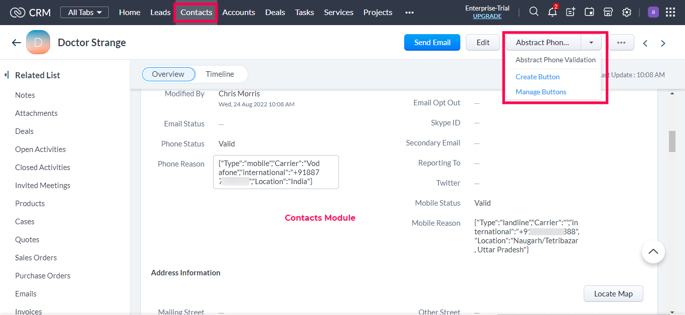Viewport: 685px width, 315px height.
Task: Click the Send Email button
Action: pyautogui.click(x=432, y=43)
